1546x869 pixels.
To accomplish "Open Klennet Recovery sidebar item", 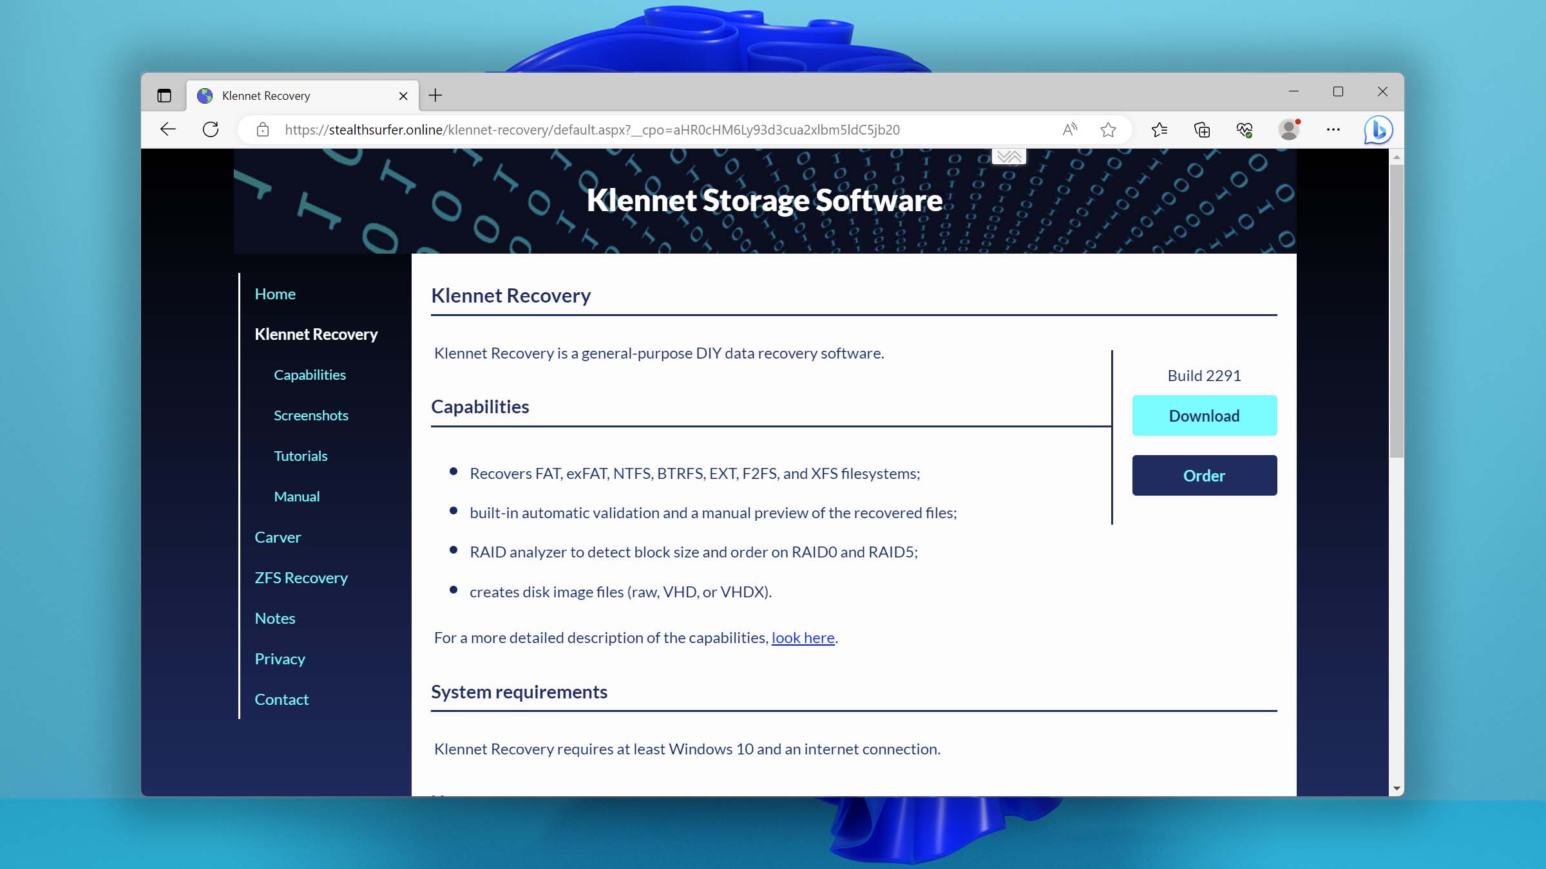I will [316, 334].
